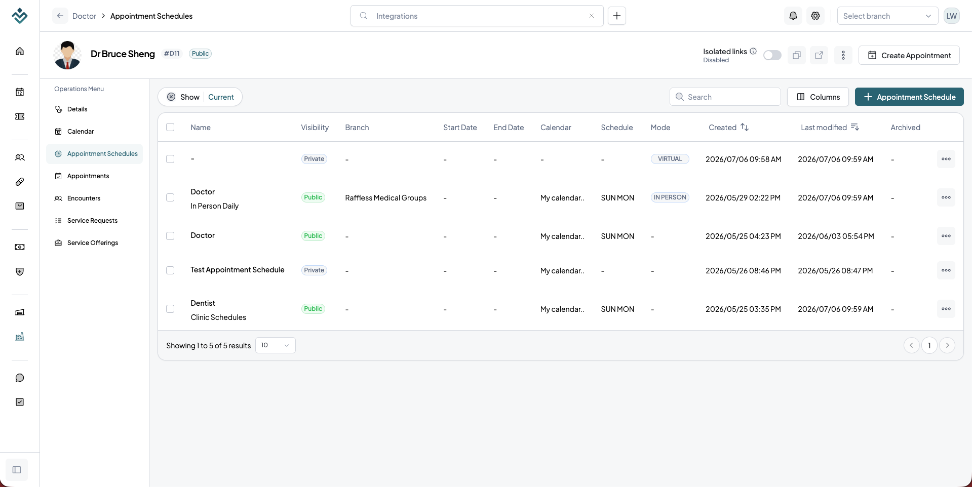
Task: Click the back arrow next to Doctor breadcrumb
Action: pyautogui.click(x=60, y=16)
